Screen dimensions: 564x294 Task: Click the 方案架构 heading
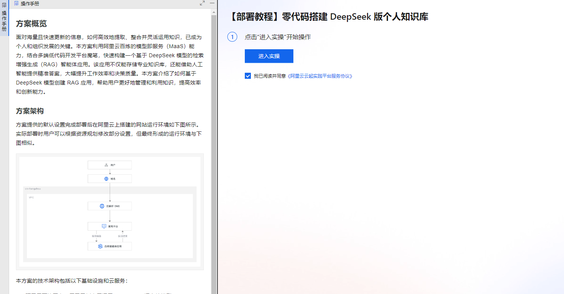coord(30,111)
